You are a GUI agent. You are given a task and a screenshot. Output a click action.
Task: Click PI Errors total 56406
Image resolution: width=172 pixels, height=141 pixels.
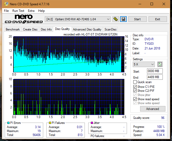[37, 135]
